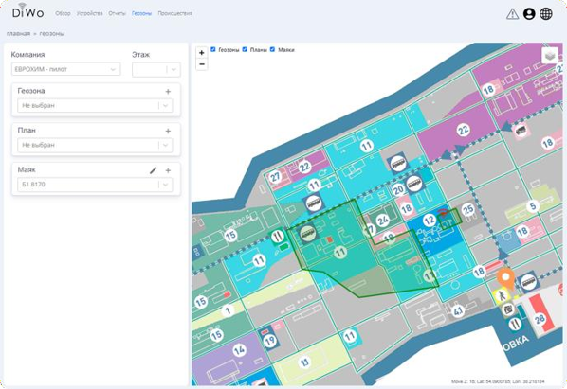Go to the Обзор section

pos(63,13)
